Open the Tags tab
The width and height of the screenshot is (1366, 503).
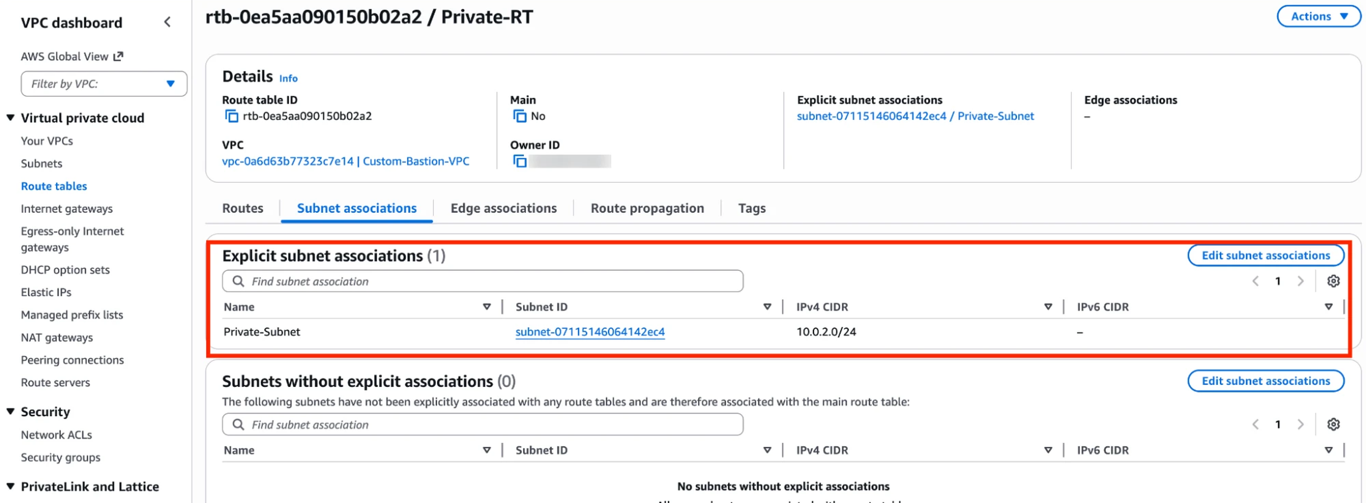coord(751,208)
